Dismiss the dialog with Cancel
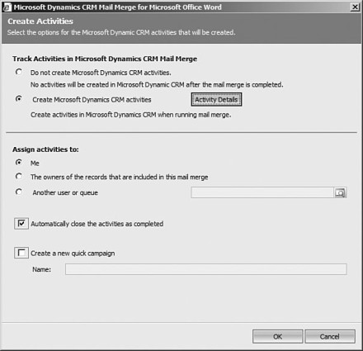The height and width of the screenshot is (351, 363). (330, 336)
